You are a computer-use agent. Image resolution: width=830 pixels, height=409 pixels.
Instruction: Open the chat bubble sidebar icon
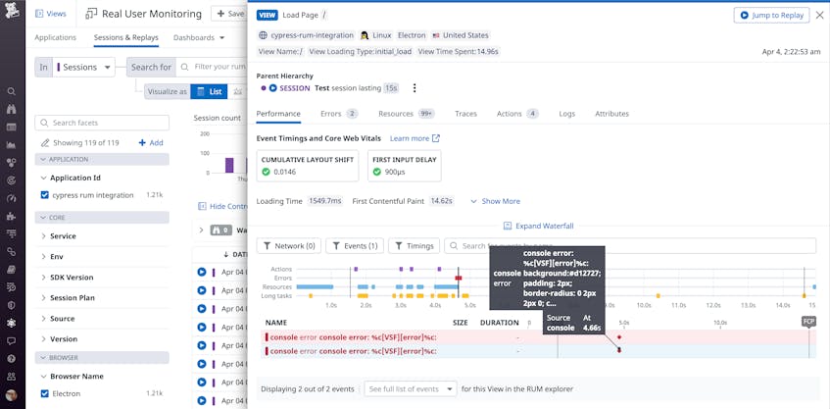tap(12, 340)
